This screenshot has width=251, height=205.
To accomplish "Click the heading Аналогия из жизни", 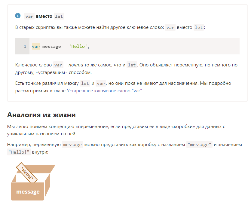I will tap(41, 115).
